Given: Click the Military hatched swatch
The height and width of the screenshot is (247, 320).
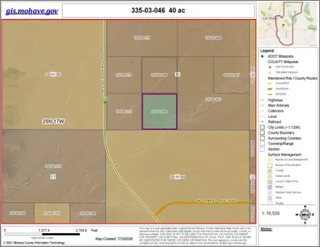Looking at the screenshot, I should (270, 187).
